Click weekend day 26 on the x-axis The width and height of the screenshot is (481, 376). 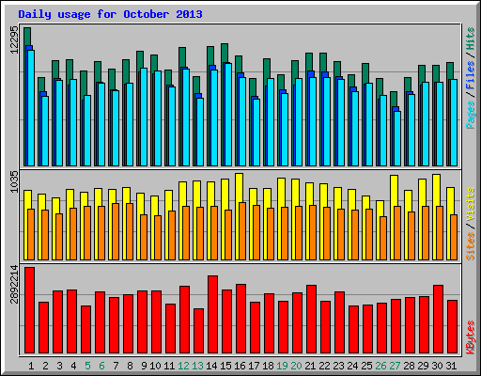pyautogui.click(x=380, y=366)
